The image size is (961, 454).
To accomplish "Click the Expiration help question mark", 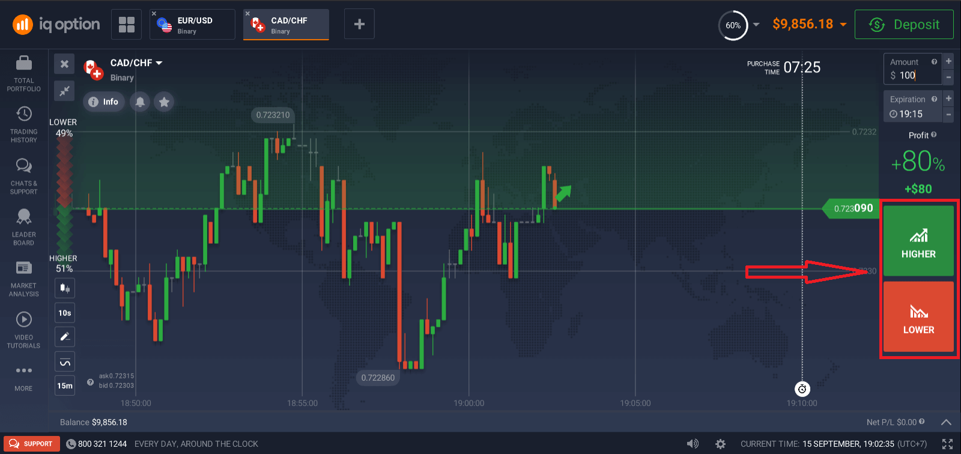I will coord(934,99).
